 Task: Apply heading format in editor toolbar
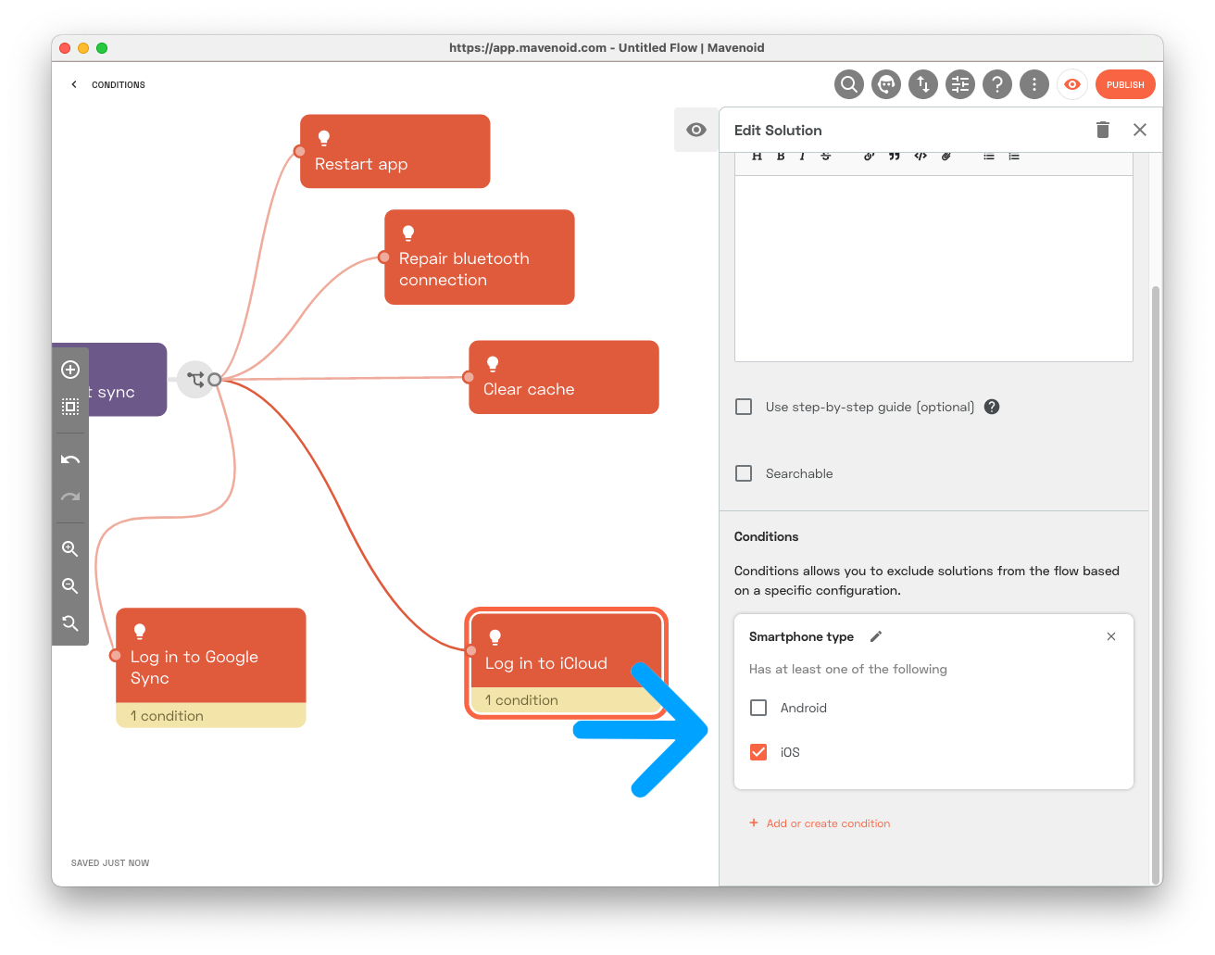757,157
